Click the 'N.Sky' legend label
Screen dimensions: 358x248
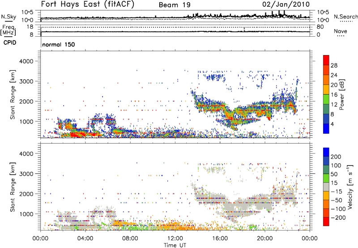(9, 17)
